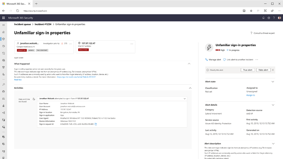Collapse the Activities section
The width and height of the screenshot is (283, 159).
coord(190,88)
